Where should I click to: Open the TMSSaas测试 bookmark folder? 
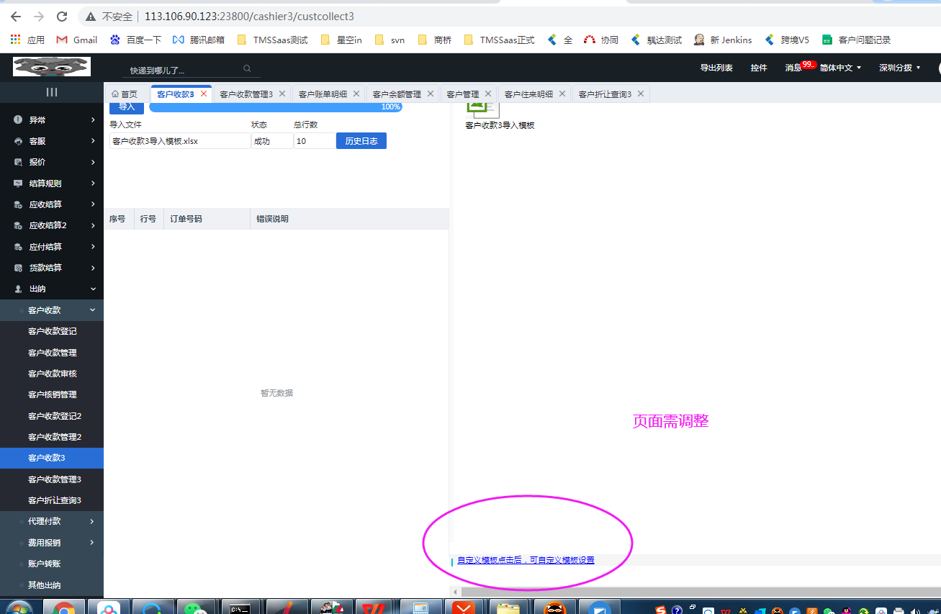pos(272,40)
